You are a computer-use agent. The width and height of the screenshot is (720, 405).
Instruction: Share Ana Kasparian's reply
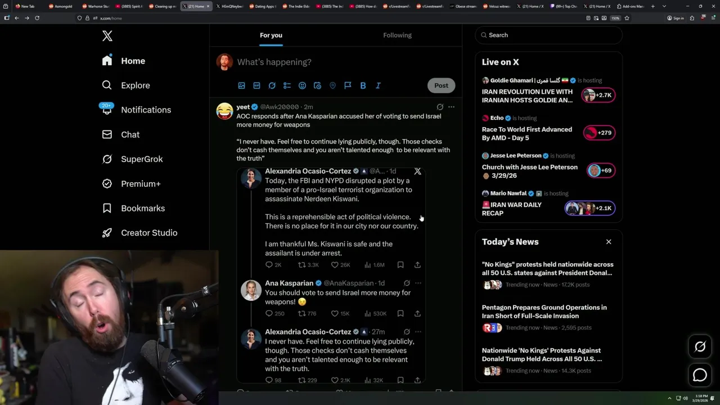pyautogui.click(x=417, y=313)
